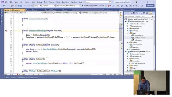Switch to IBus.cs tab
Screen dimensions: 172x97
[64, 10]
